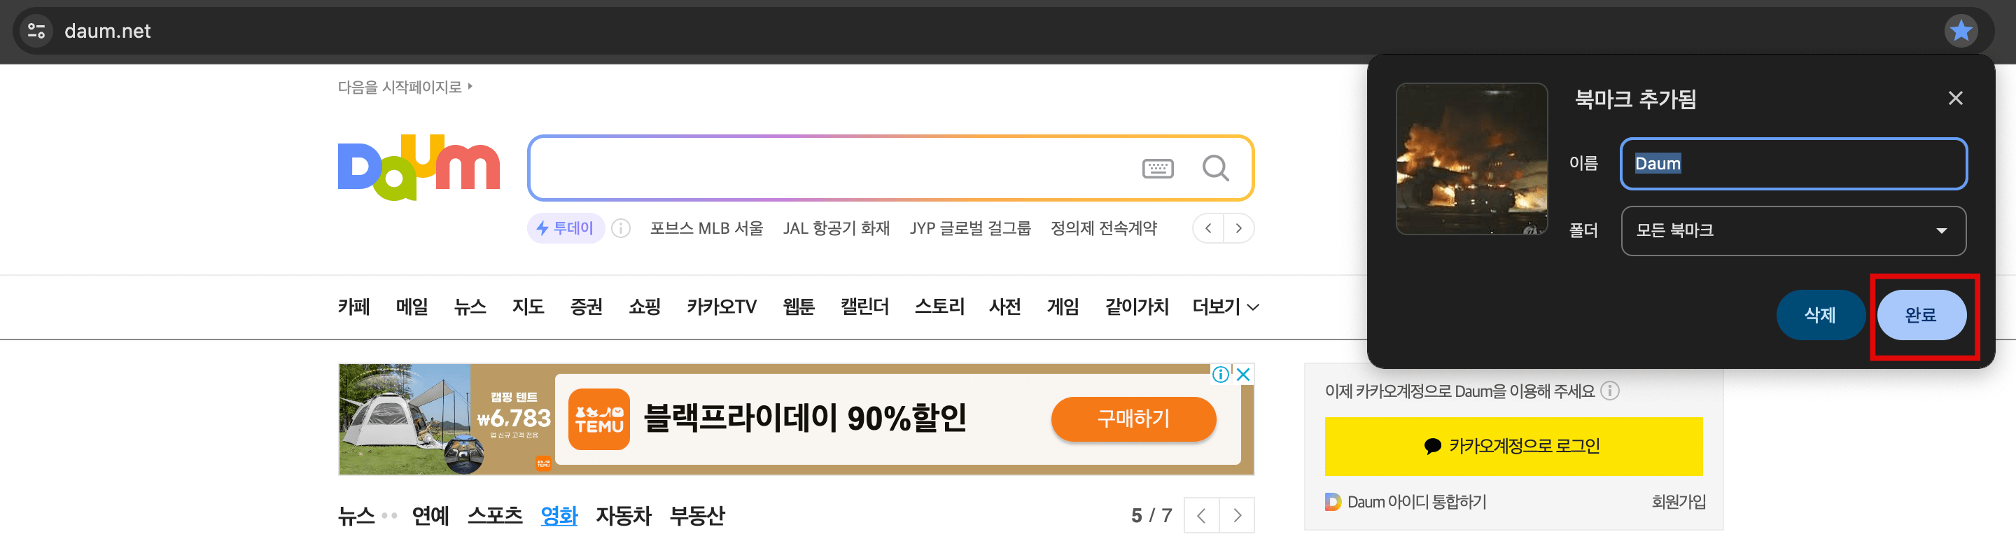Viewport: 2016px width, 546px height.
Task: Open 증권 menu item
Action: pyautogui.click(x=586, y=307)
